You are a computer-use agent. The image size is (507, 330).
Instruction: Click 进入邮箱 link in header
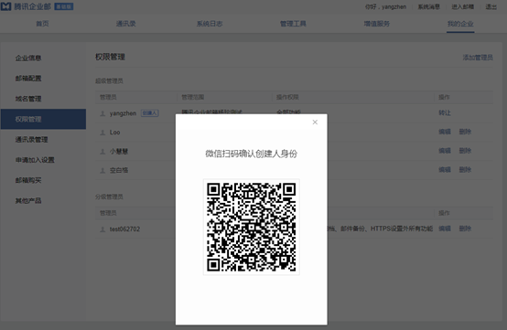click(463, 6)
